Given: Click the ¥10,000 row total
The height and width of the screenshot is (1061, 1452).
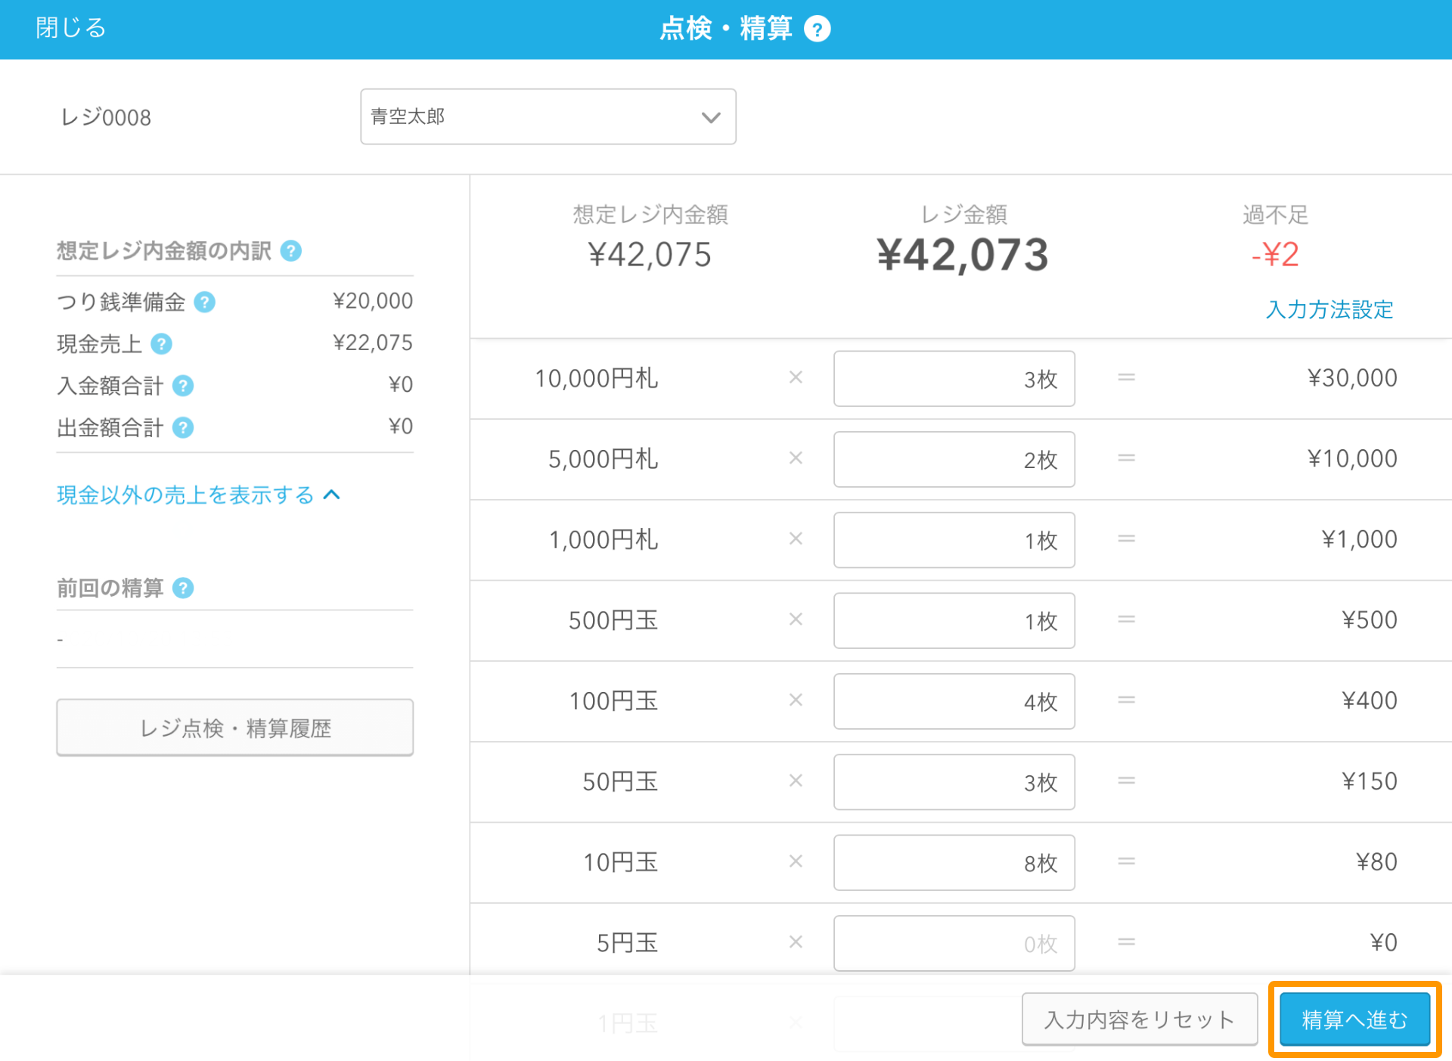Looking at the screenshot, I should pos(1352,458).
